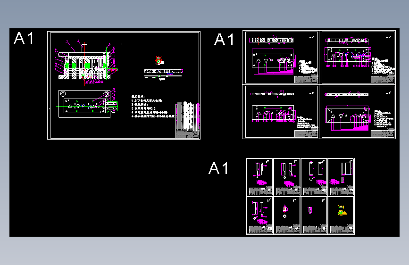The width and height of the screenshot is (409, 265).
Task: Click the A1 label beside the large assembly sheet
Action: coord(24,38)
